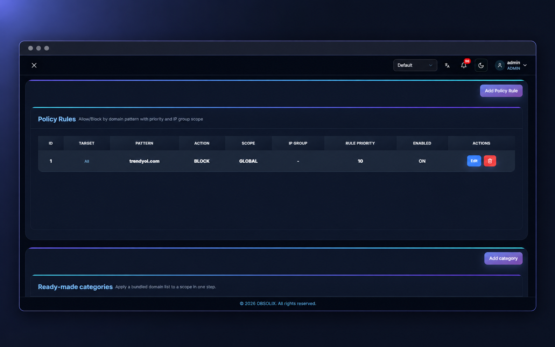The height and width of the screenshot is (347, 555).
Task: Click the Policy Rules heading
Action: [57, 119]
